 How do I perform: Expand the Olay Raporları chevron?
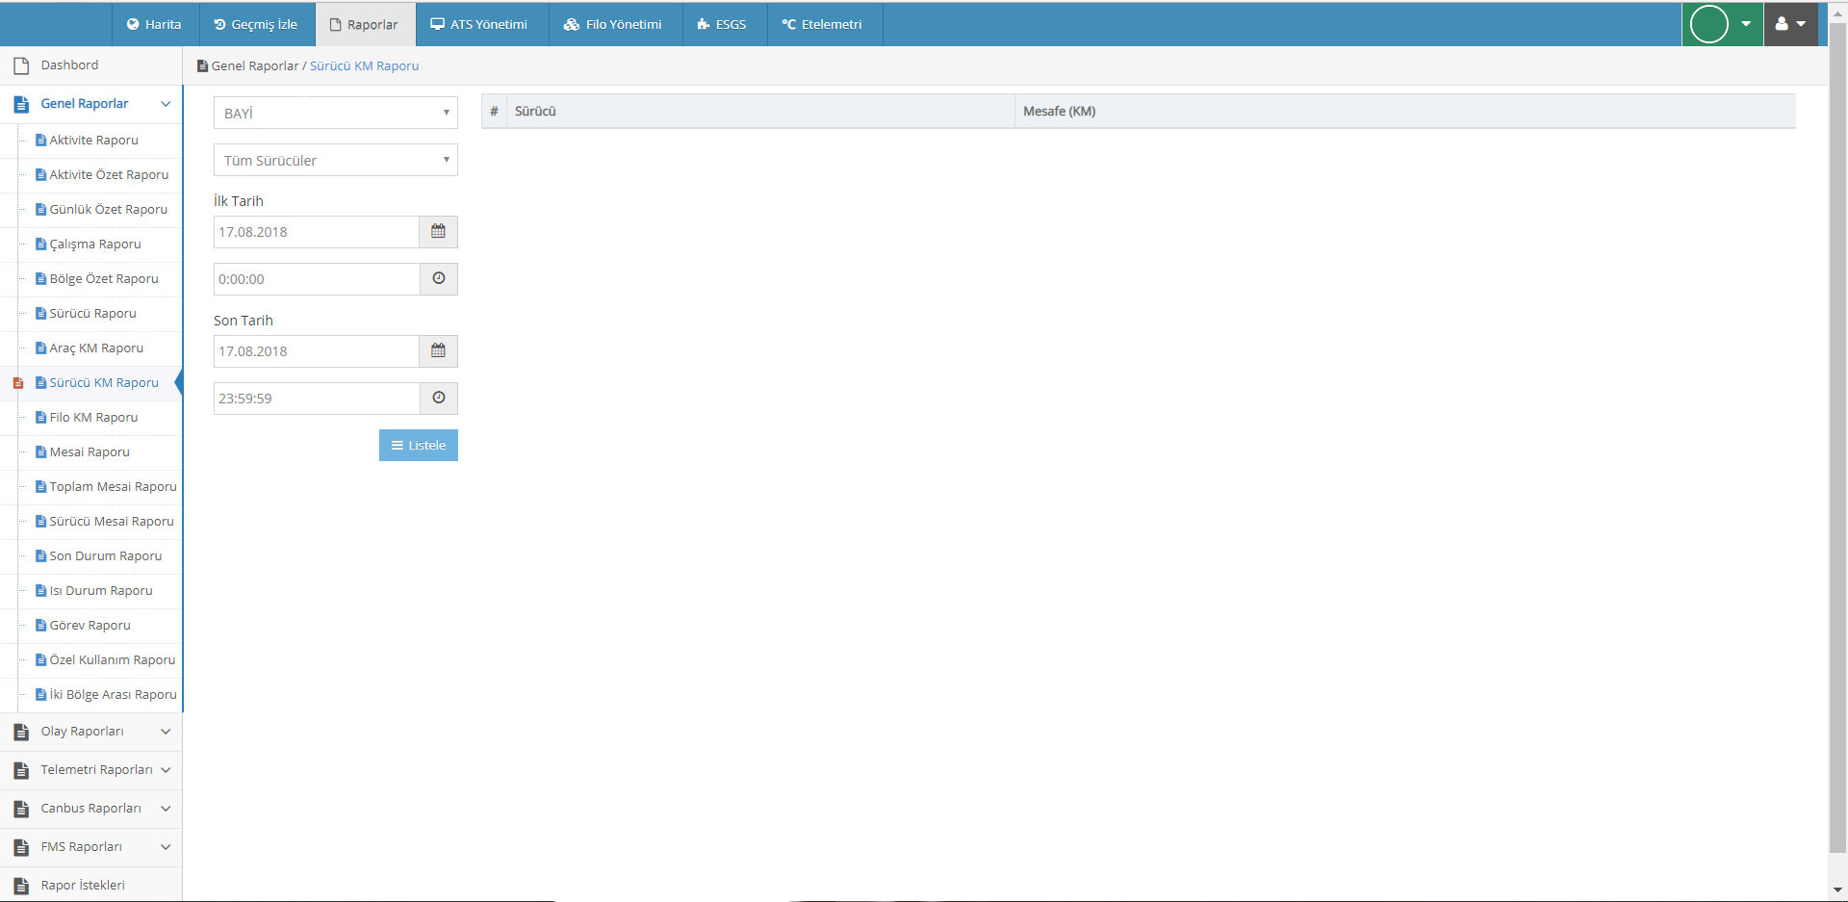coord(166,732)
